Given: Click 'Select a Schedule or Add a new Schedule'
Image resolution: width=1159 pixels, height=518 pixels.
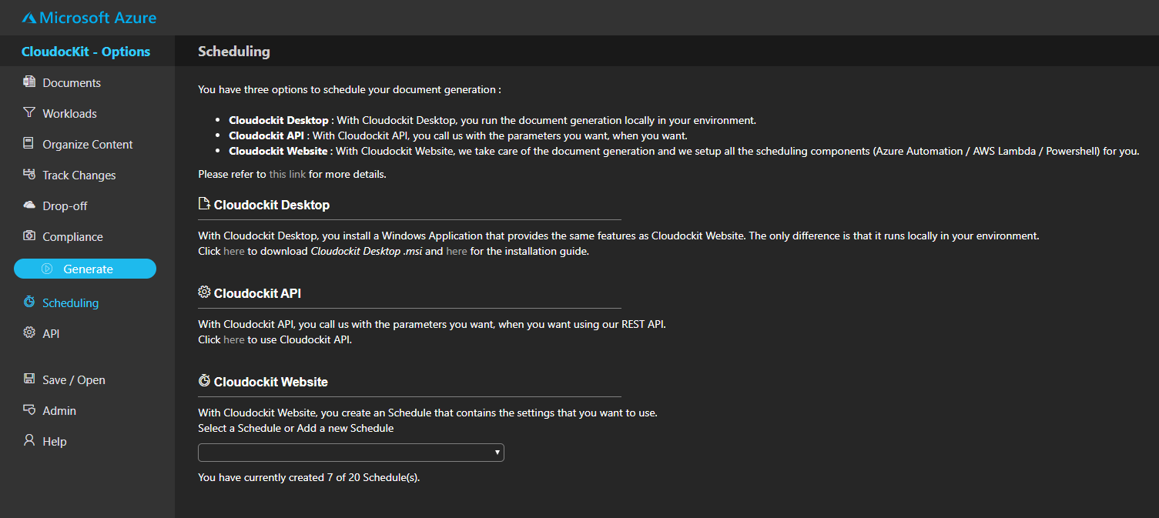Looking at the screenshot, I should [296, 428].
